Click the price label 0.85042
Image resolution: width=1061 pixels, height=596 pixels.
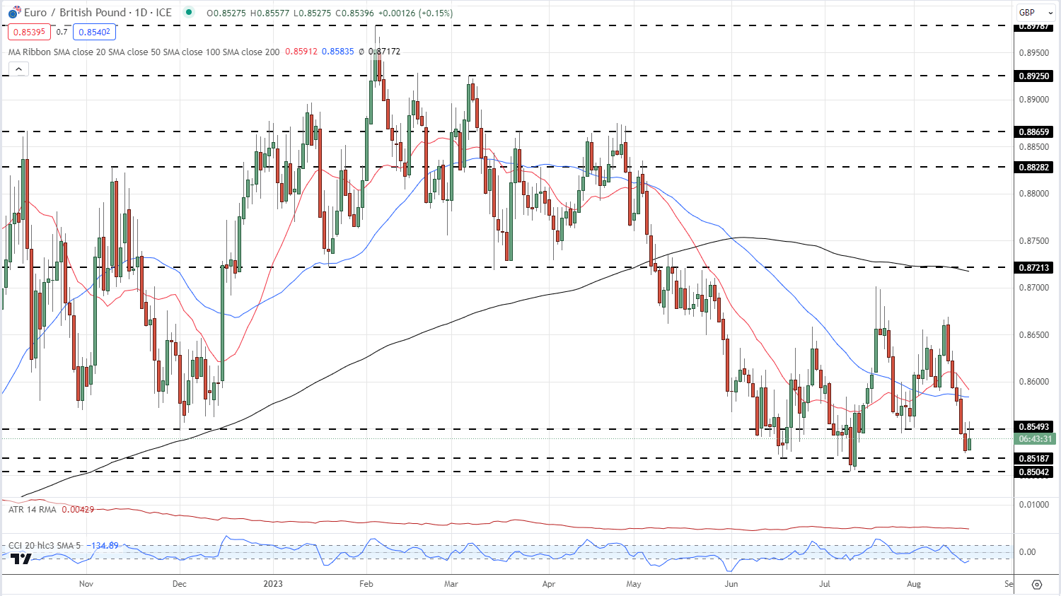1034,472
